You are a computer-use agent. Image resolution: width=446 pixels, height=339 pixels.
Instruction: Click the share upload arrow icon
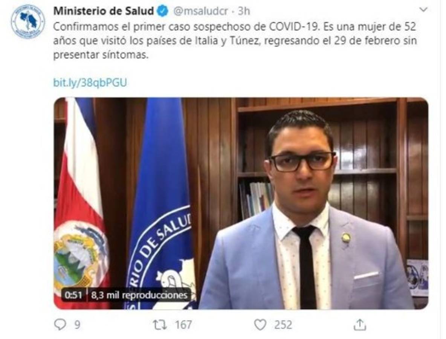[x=360, y=324]
